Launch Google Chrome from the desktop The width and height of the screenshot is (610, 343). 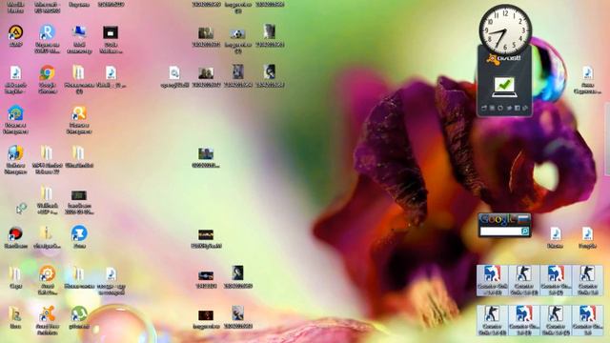point(47,72)
